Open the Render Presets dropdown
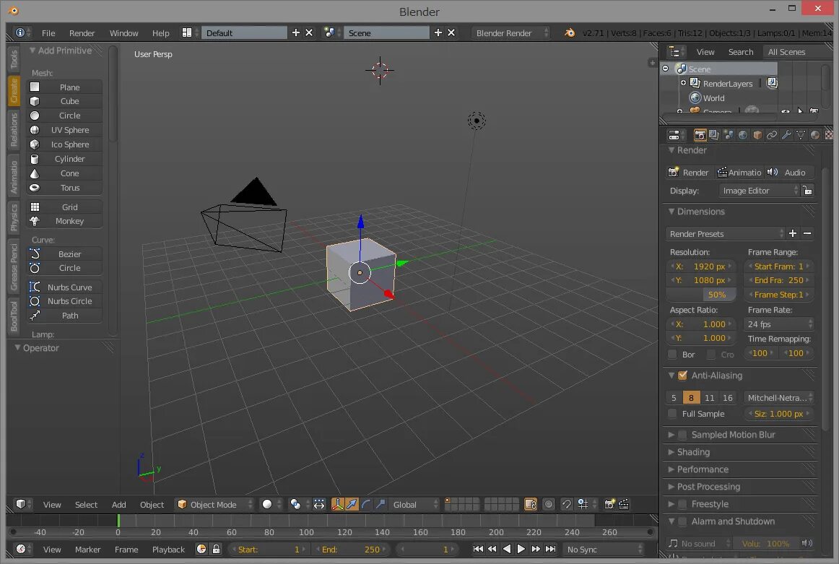Screen dimensions: 839x564 [726, 234]
